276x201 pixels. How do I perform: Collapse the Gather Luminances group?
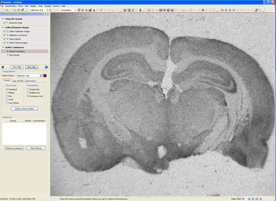click(x=3, y=48)
